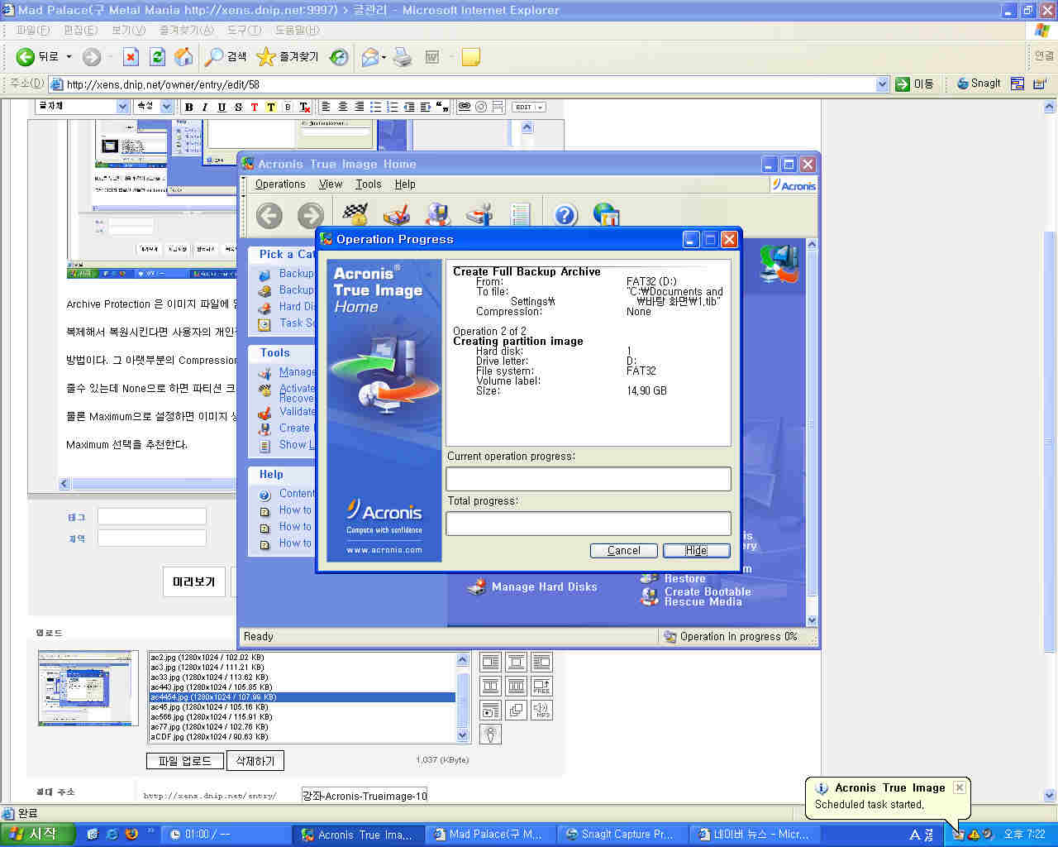Go to the Internet Explorer Home page icon
Image resolution: width=1058 pixels, height=847 pixels.
[183, 57]
